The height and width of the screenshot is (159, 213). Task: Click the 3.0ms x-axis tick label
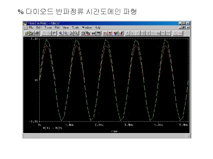pos(129,125)
